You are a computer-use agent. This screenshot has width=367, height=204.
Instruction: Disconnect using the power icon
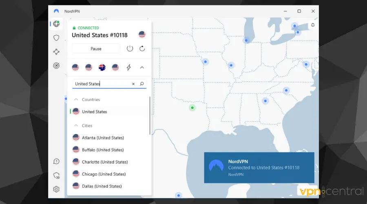[130, 49]
